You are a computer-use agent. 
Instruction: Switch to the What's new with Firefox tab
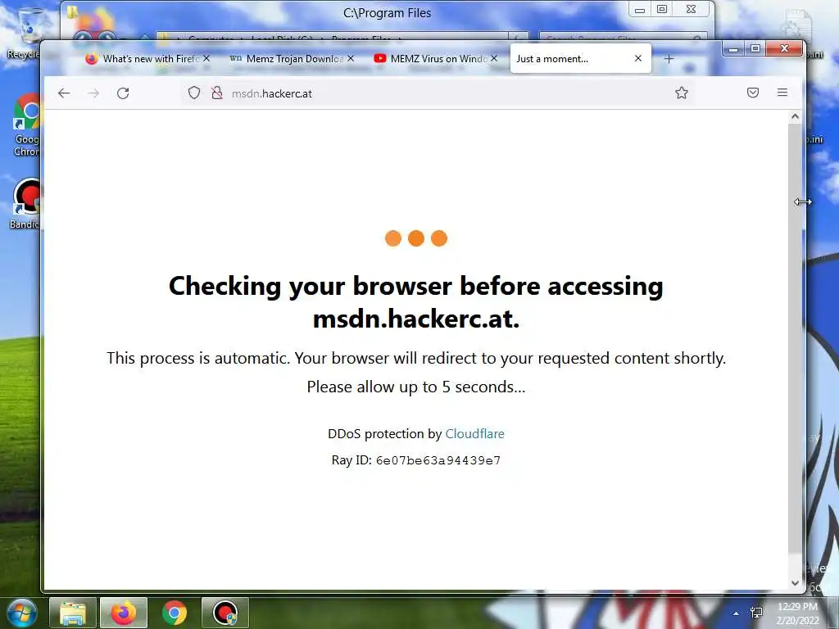[146, 59]
